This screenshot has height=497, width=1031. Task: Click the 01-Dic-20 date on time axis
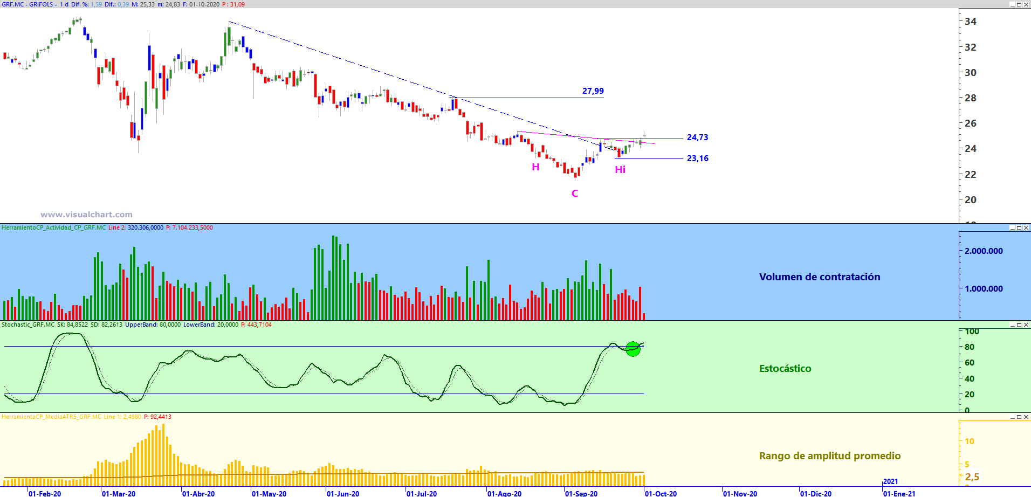tap(816, 493)
